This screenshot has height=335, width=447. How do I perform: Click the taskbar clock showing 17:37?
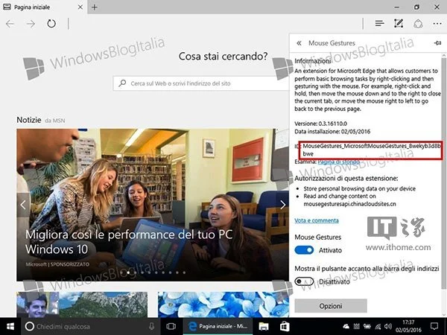point(408,327)
